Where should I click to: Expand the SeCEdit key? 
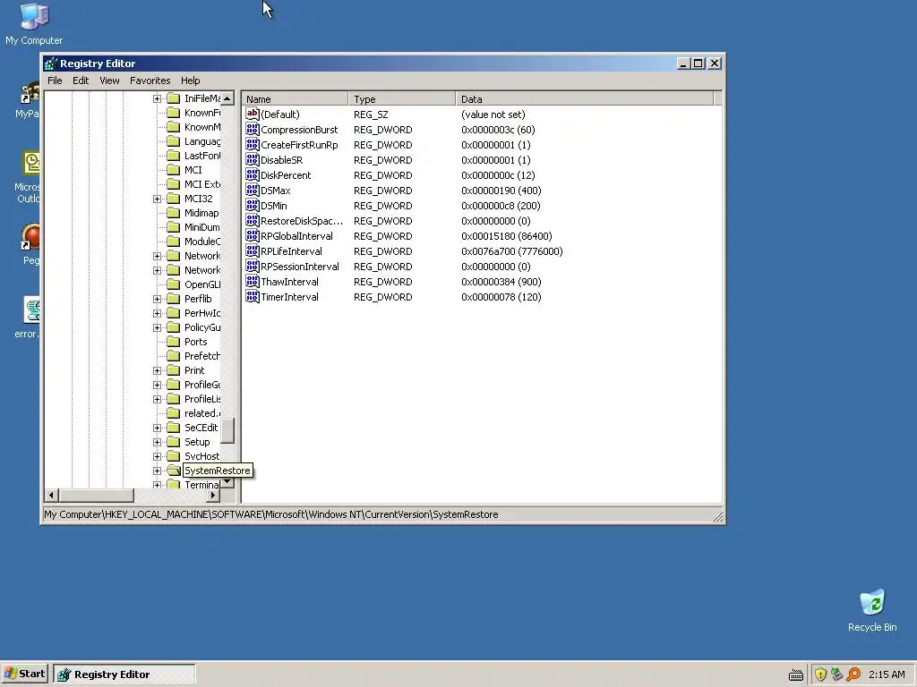pos(157,428)
